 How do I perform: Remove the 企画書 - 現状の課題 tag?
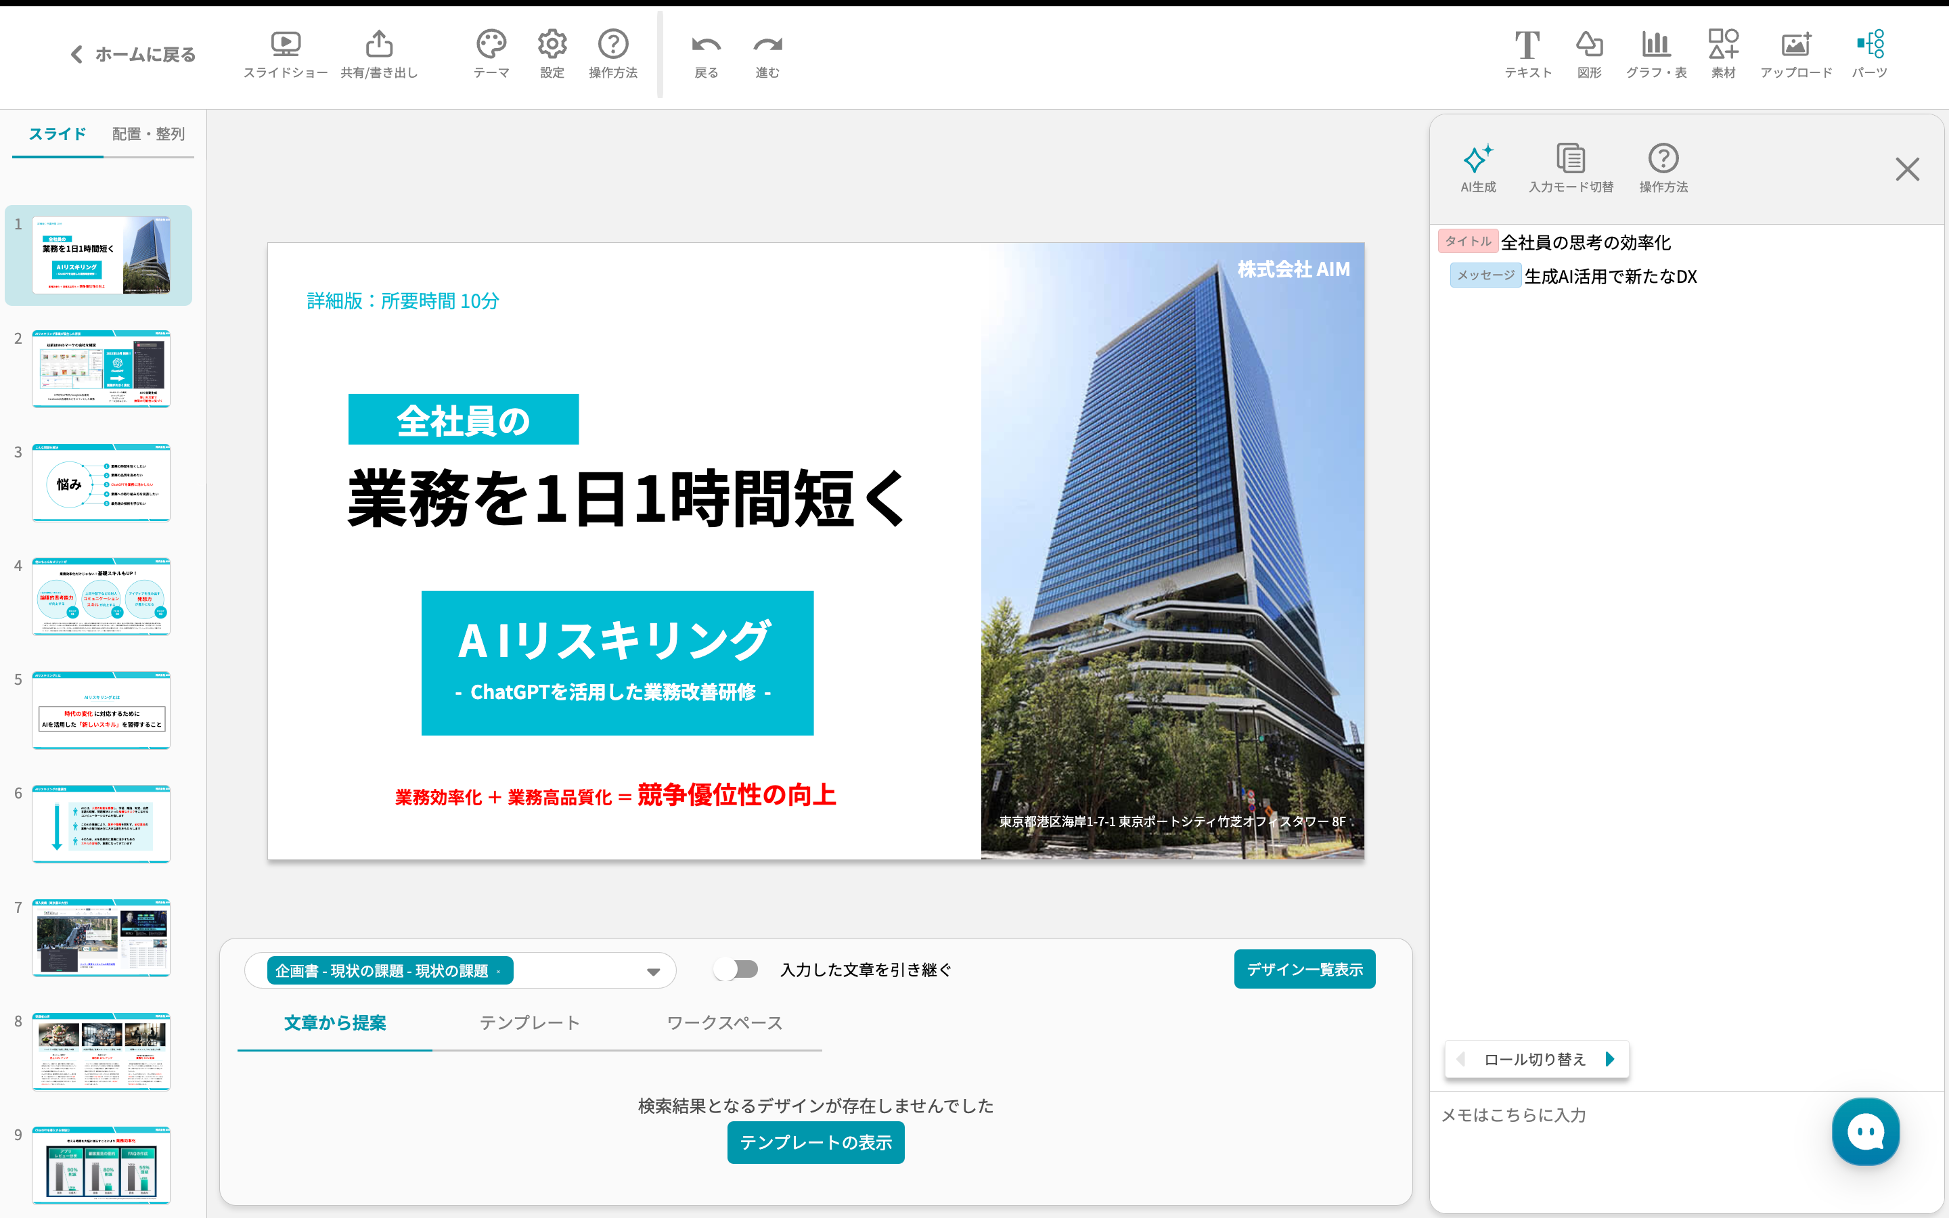click(x=499, y=972)
